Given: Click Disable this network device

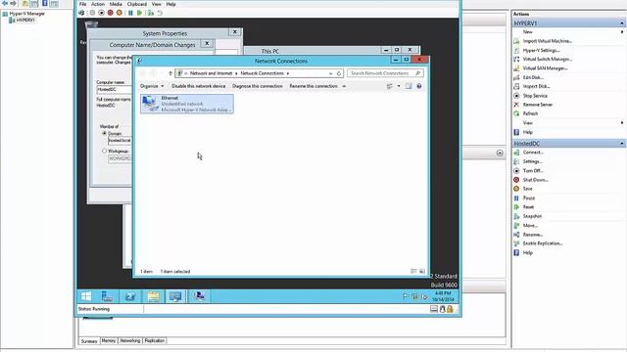Looking at the screenshot, I should pos(198,86).
